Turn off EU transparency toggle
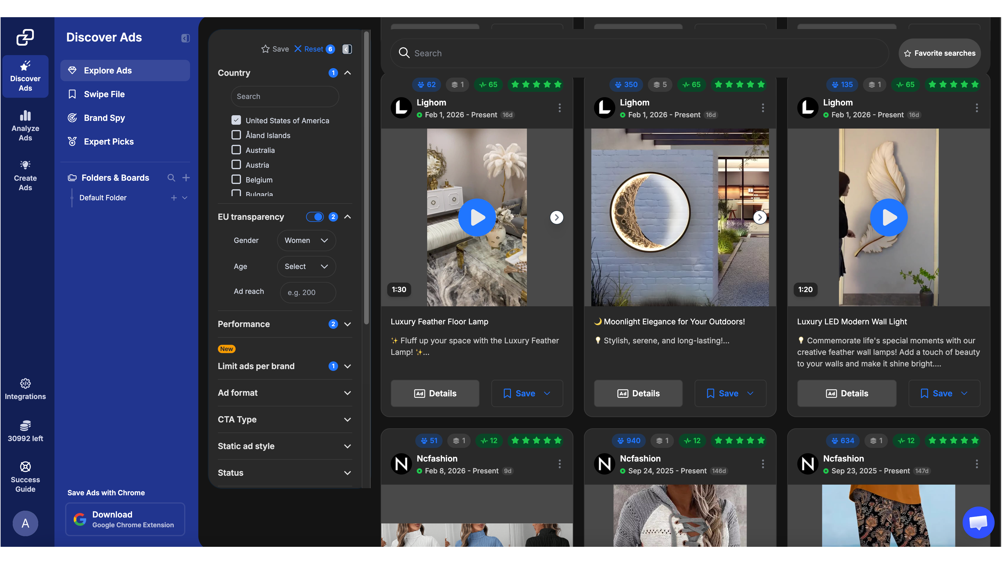 click(x=315, y=217)
